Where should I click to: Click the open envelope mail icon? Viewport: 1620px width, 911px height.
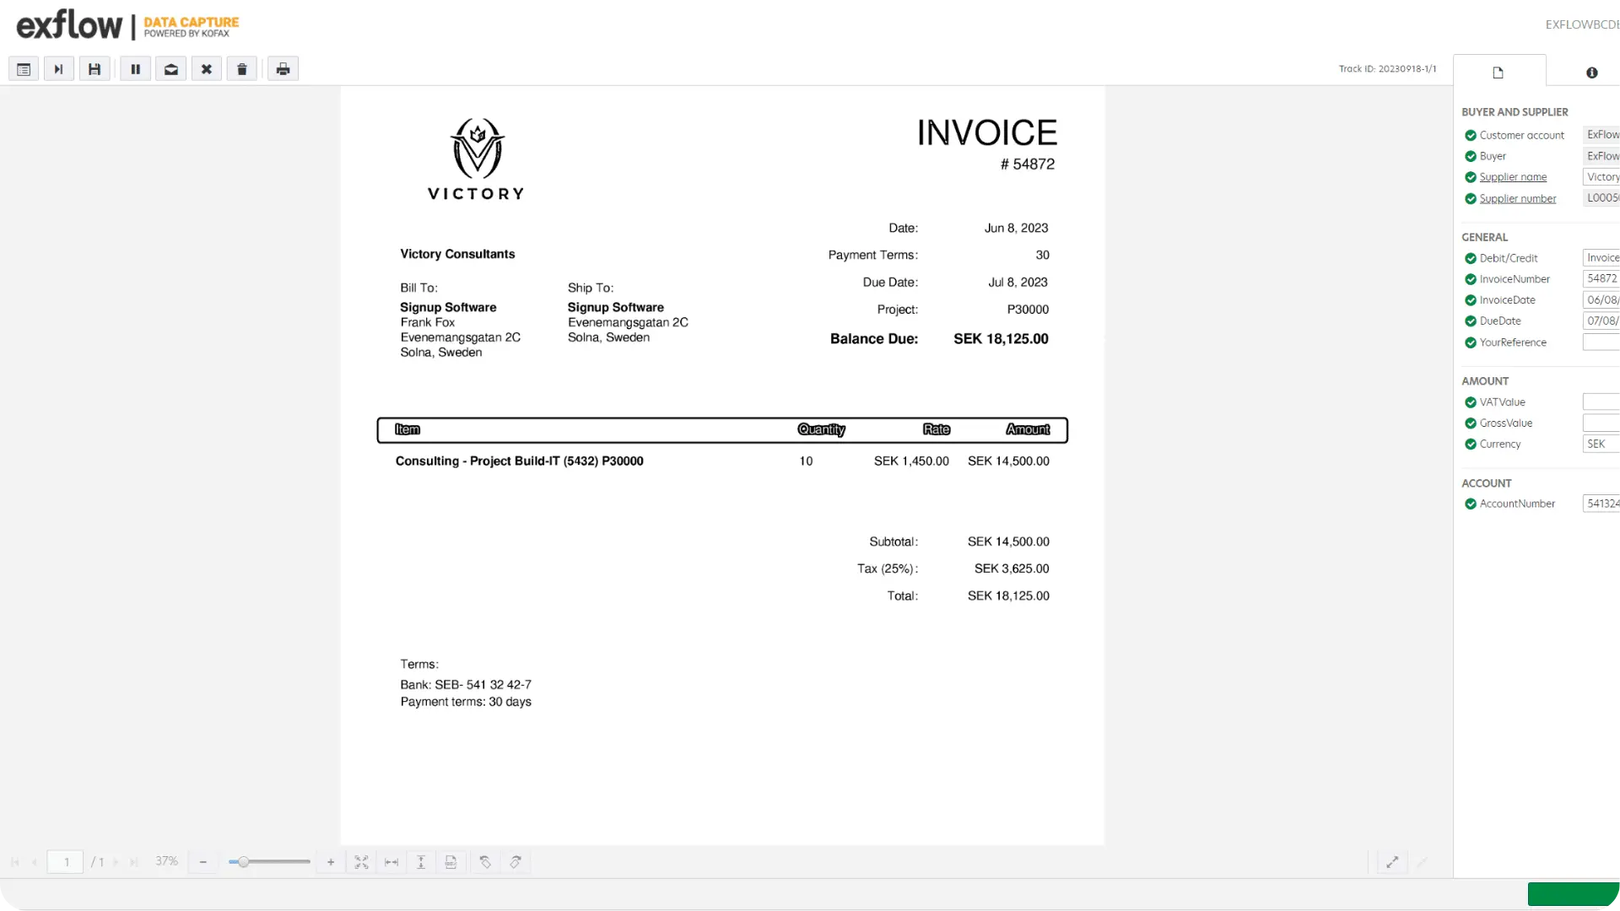[171, 69]
